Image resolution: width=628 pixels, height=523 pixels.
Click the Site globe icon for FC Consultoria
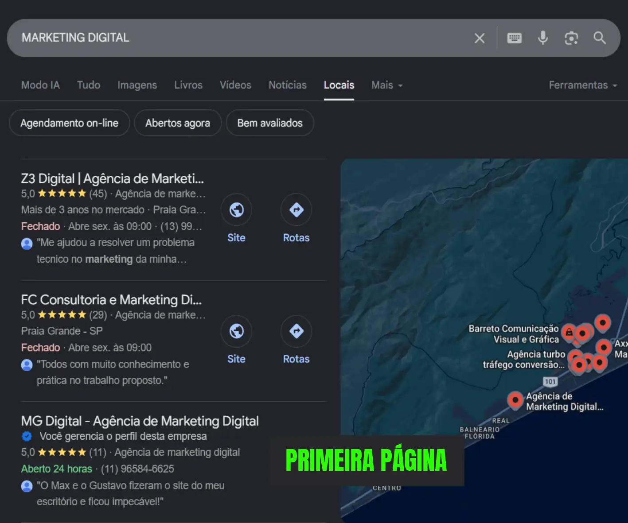[236, 331]
